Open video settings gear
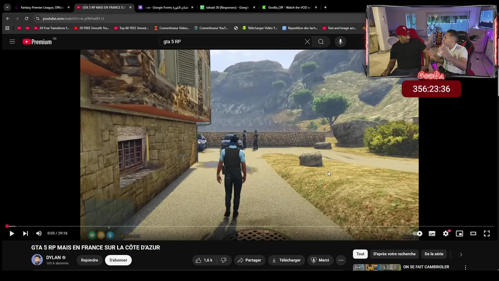 pos(446,233)
